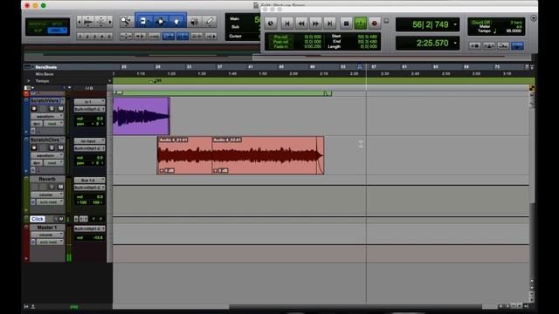Solo the ScratchVers track
This screenshot has width=559, height=314.
[52, 108]
